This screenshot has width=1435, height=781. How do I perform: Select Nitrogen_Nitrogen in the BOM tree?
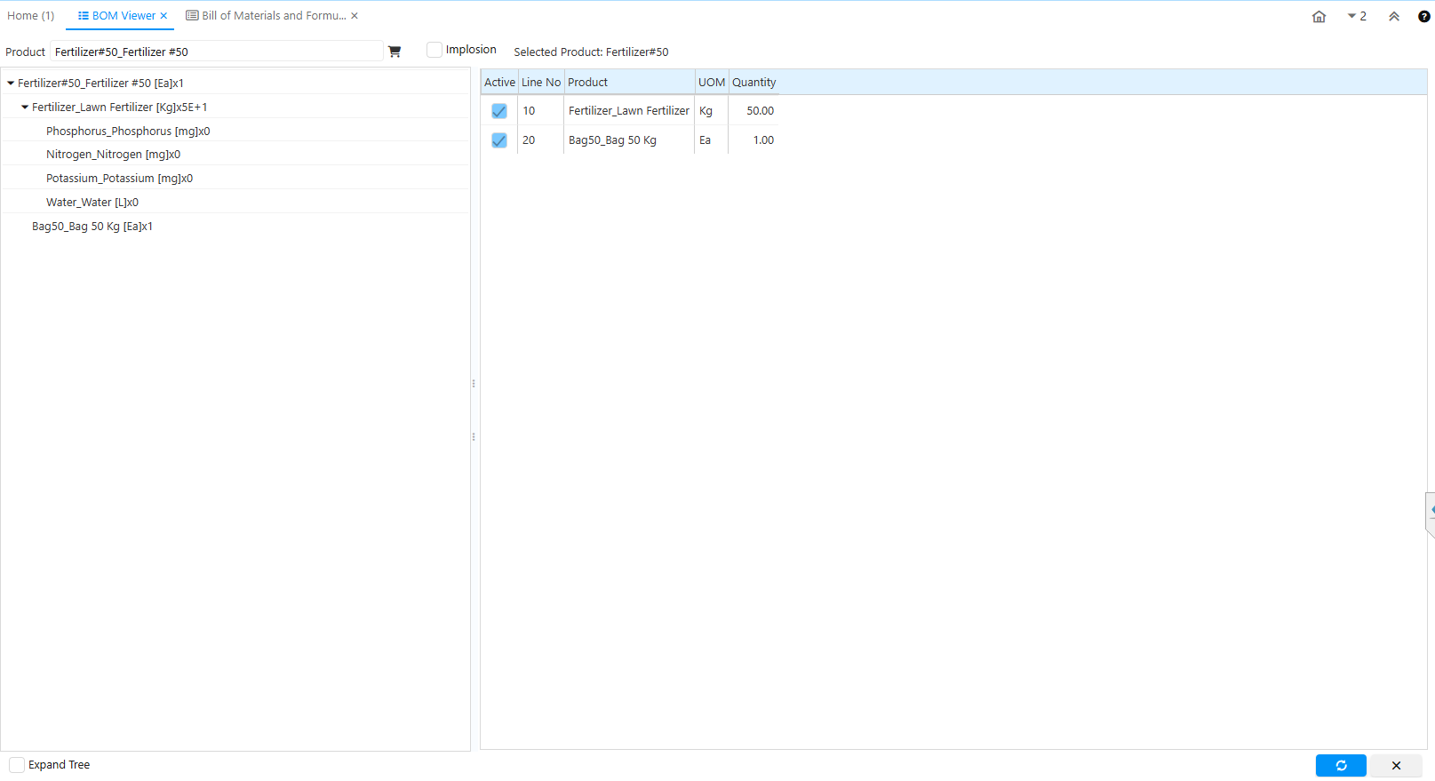[113, 155]
